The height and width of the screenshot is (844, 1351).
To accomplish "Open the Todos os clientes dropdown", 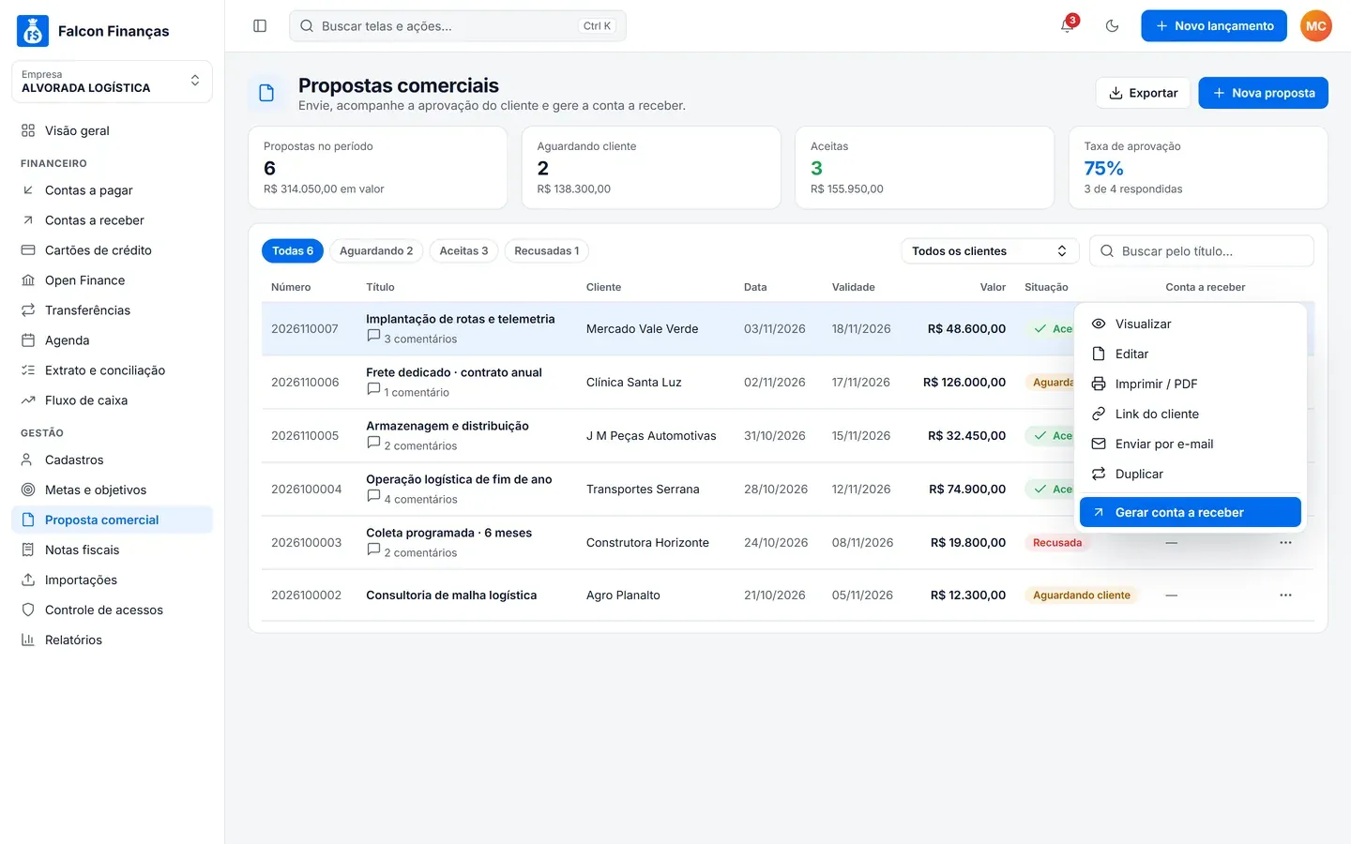I will pyautogui.click(x=990, y=251).
